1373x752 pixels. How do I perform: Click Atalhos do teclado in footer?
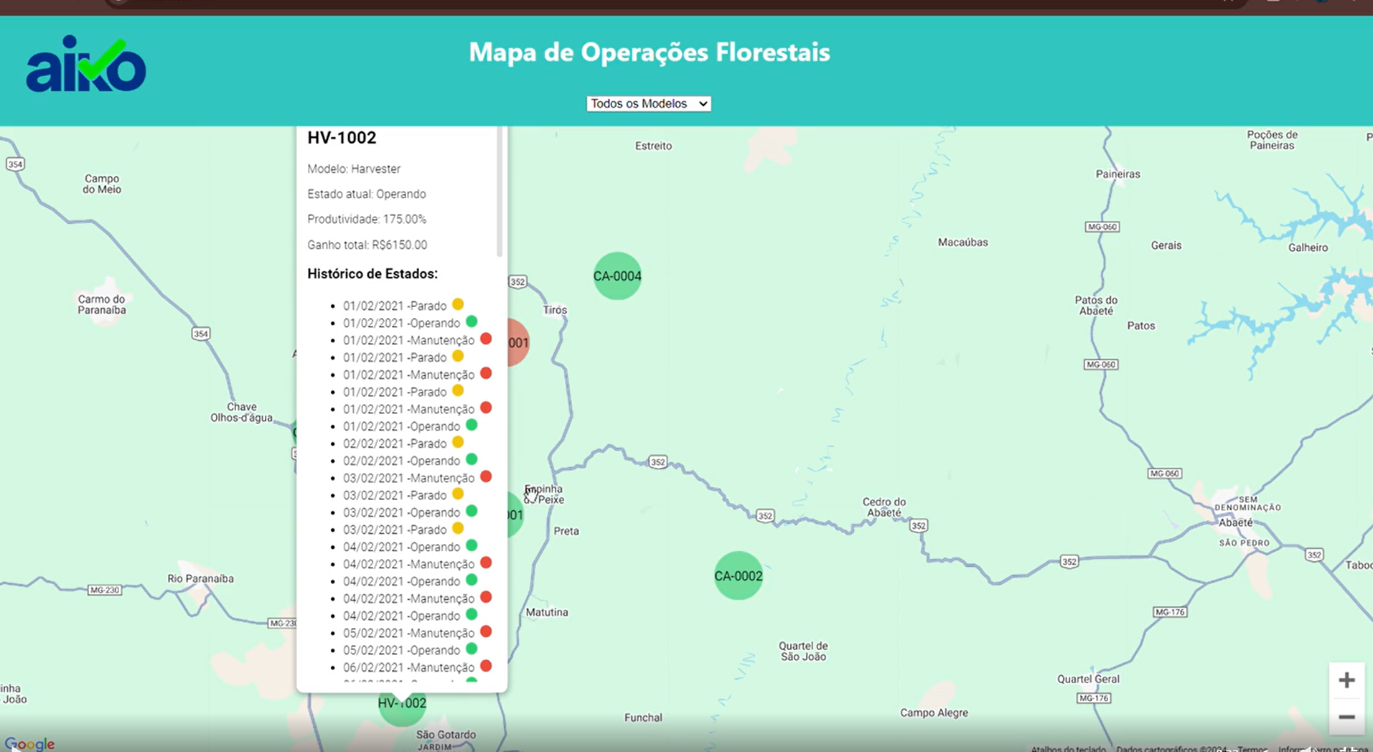tap(1068, 749)
